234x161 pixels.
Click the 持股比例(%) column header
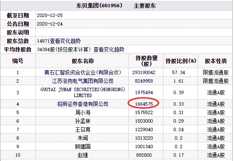pos(181,61)
